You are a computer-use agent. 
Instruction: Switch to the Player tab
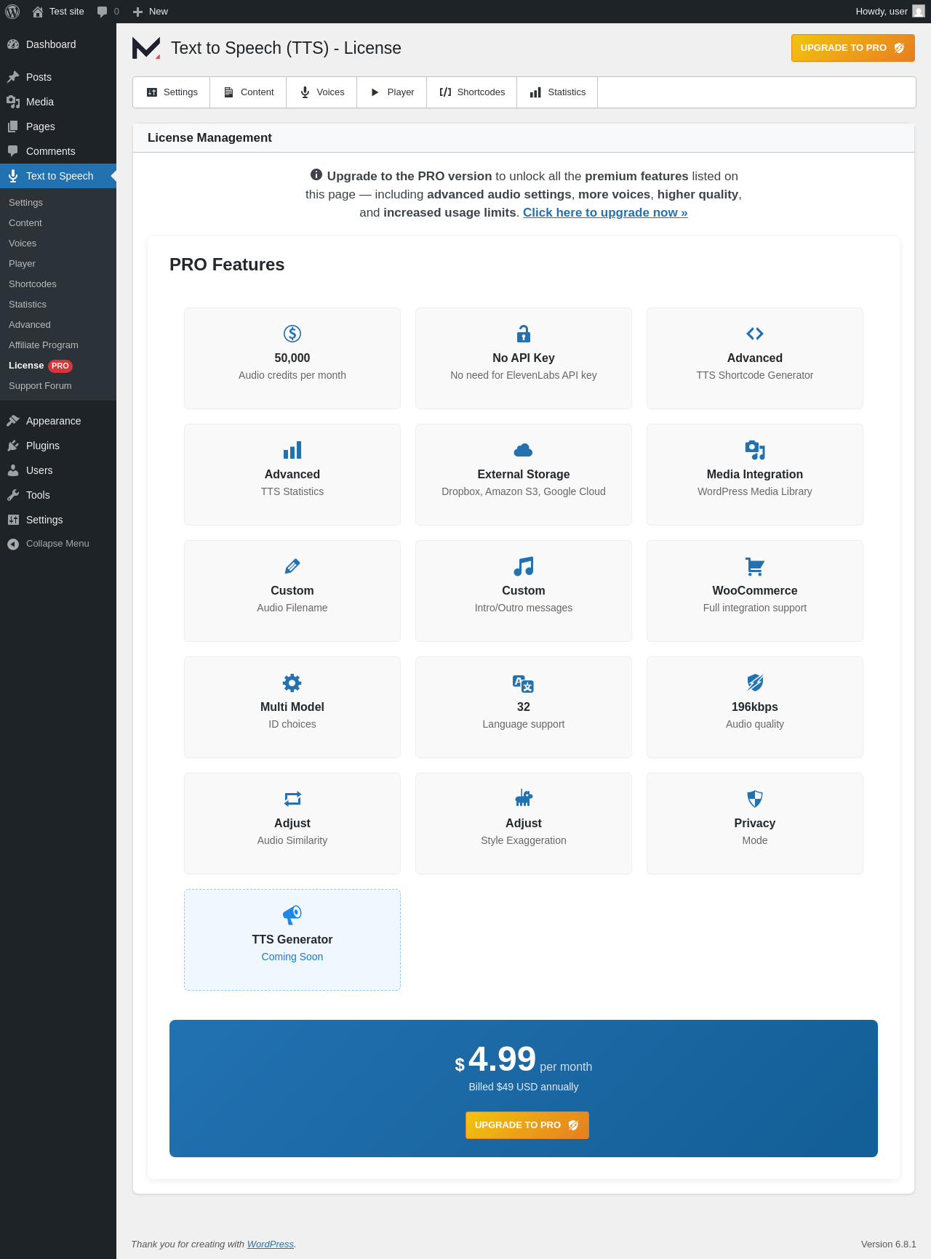[x=392, y=92]
